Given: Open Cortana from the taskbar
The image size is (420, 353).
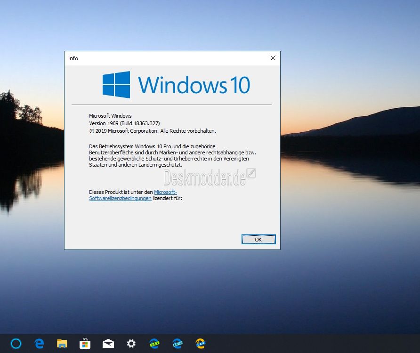Looking at the screenshot, I should click(x=16, y=344).
